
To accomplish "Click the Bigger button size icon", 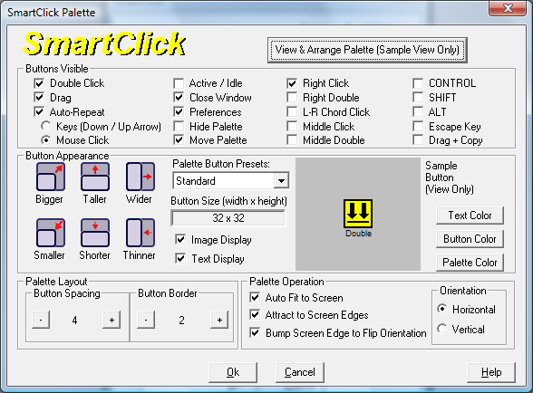I will (x=51, y=177).
